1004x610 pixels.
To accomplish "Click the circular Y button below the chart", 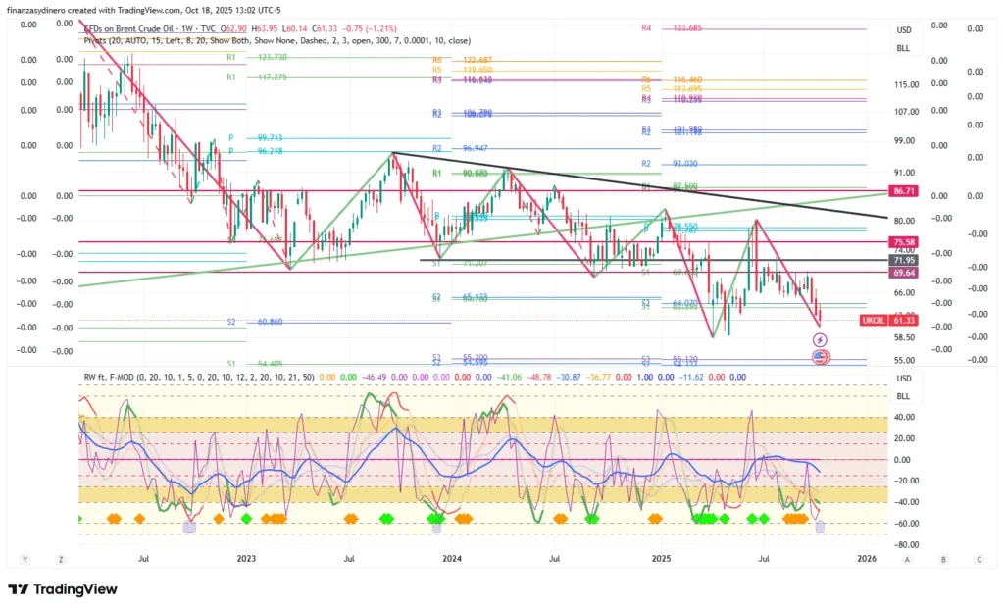I will [x=26, y=559].
